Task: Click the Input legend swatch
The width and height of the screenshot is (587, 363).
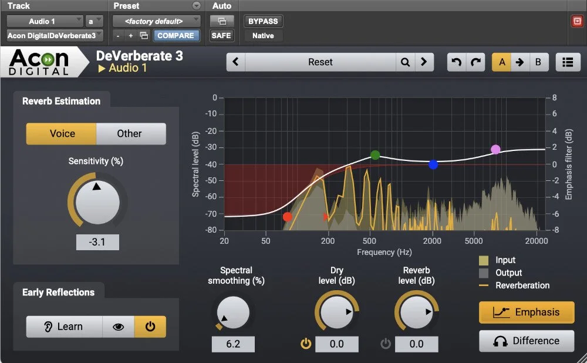Action: 484,260
